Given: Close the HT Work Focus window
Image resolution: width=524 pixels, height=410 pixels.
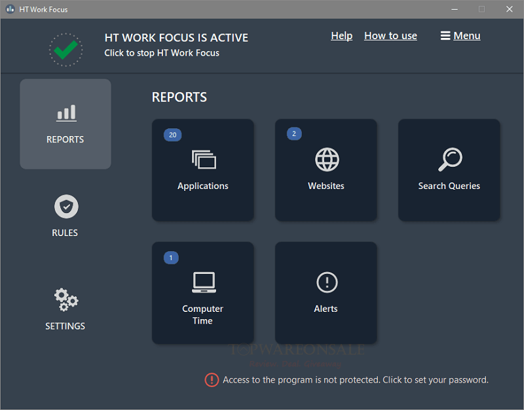Looking at the screenshot, I should point(510,9).
